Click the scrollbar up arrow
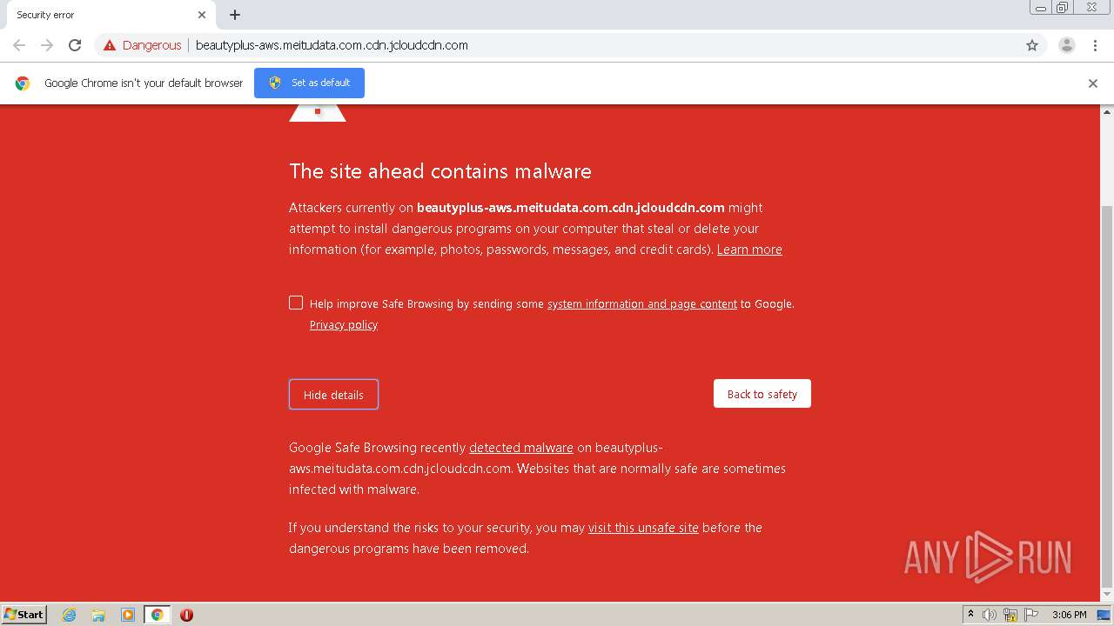 click(x=1107, y=111)
